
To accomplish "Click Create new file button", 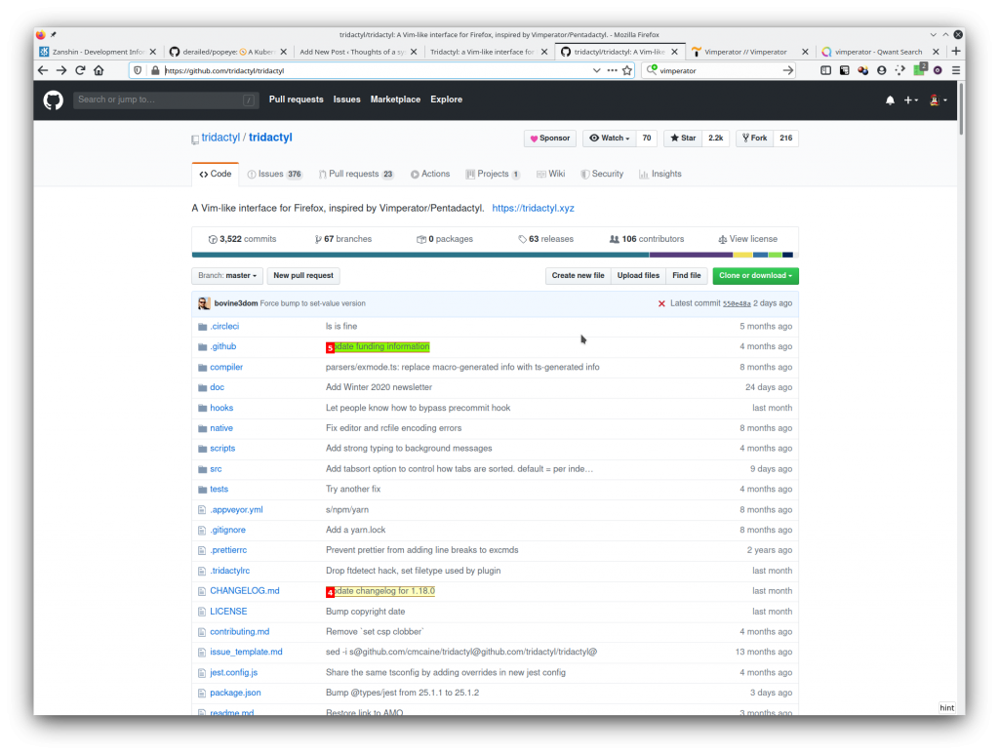I will (578, 276).
